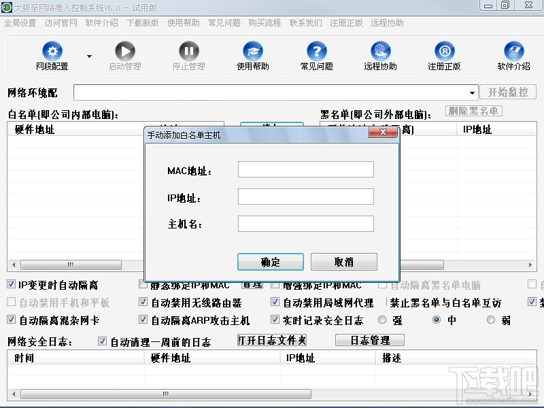The height and width of the screenshot is (408, 544).
Task: Select 购买流程 from the menu bar
Action: tap(265, 22)
